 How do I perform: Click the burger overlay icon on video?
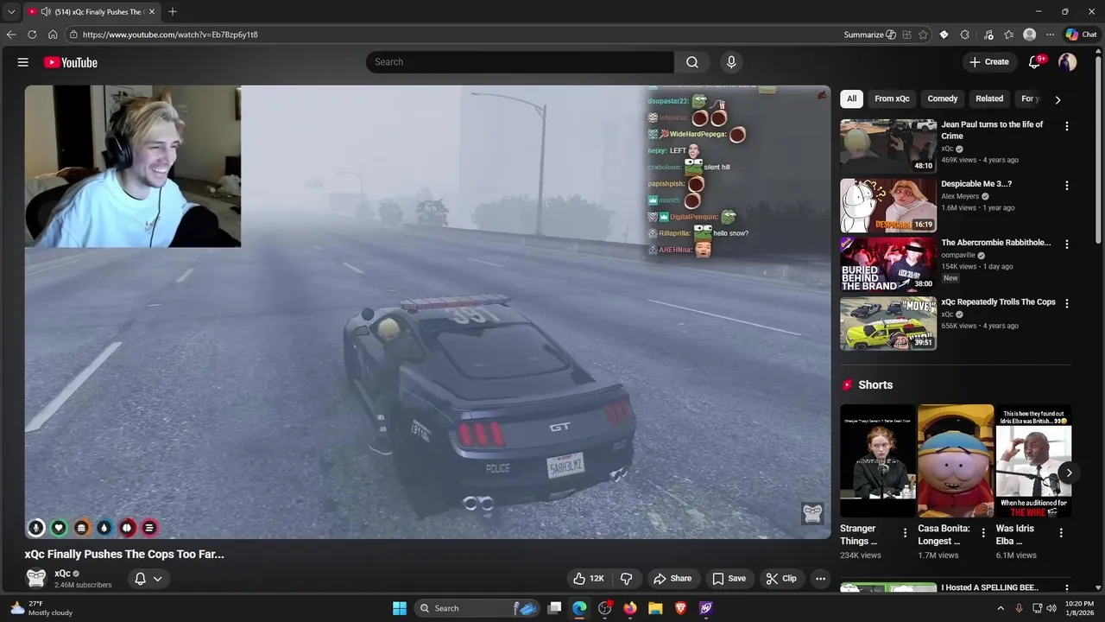coord(81,527)
